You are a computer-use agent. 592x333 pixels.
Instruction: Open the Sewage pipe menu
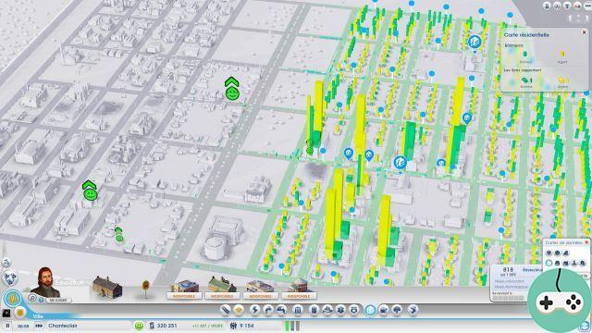pos(281,310)
